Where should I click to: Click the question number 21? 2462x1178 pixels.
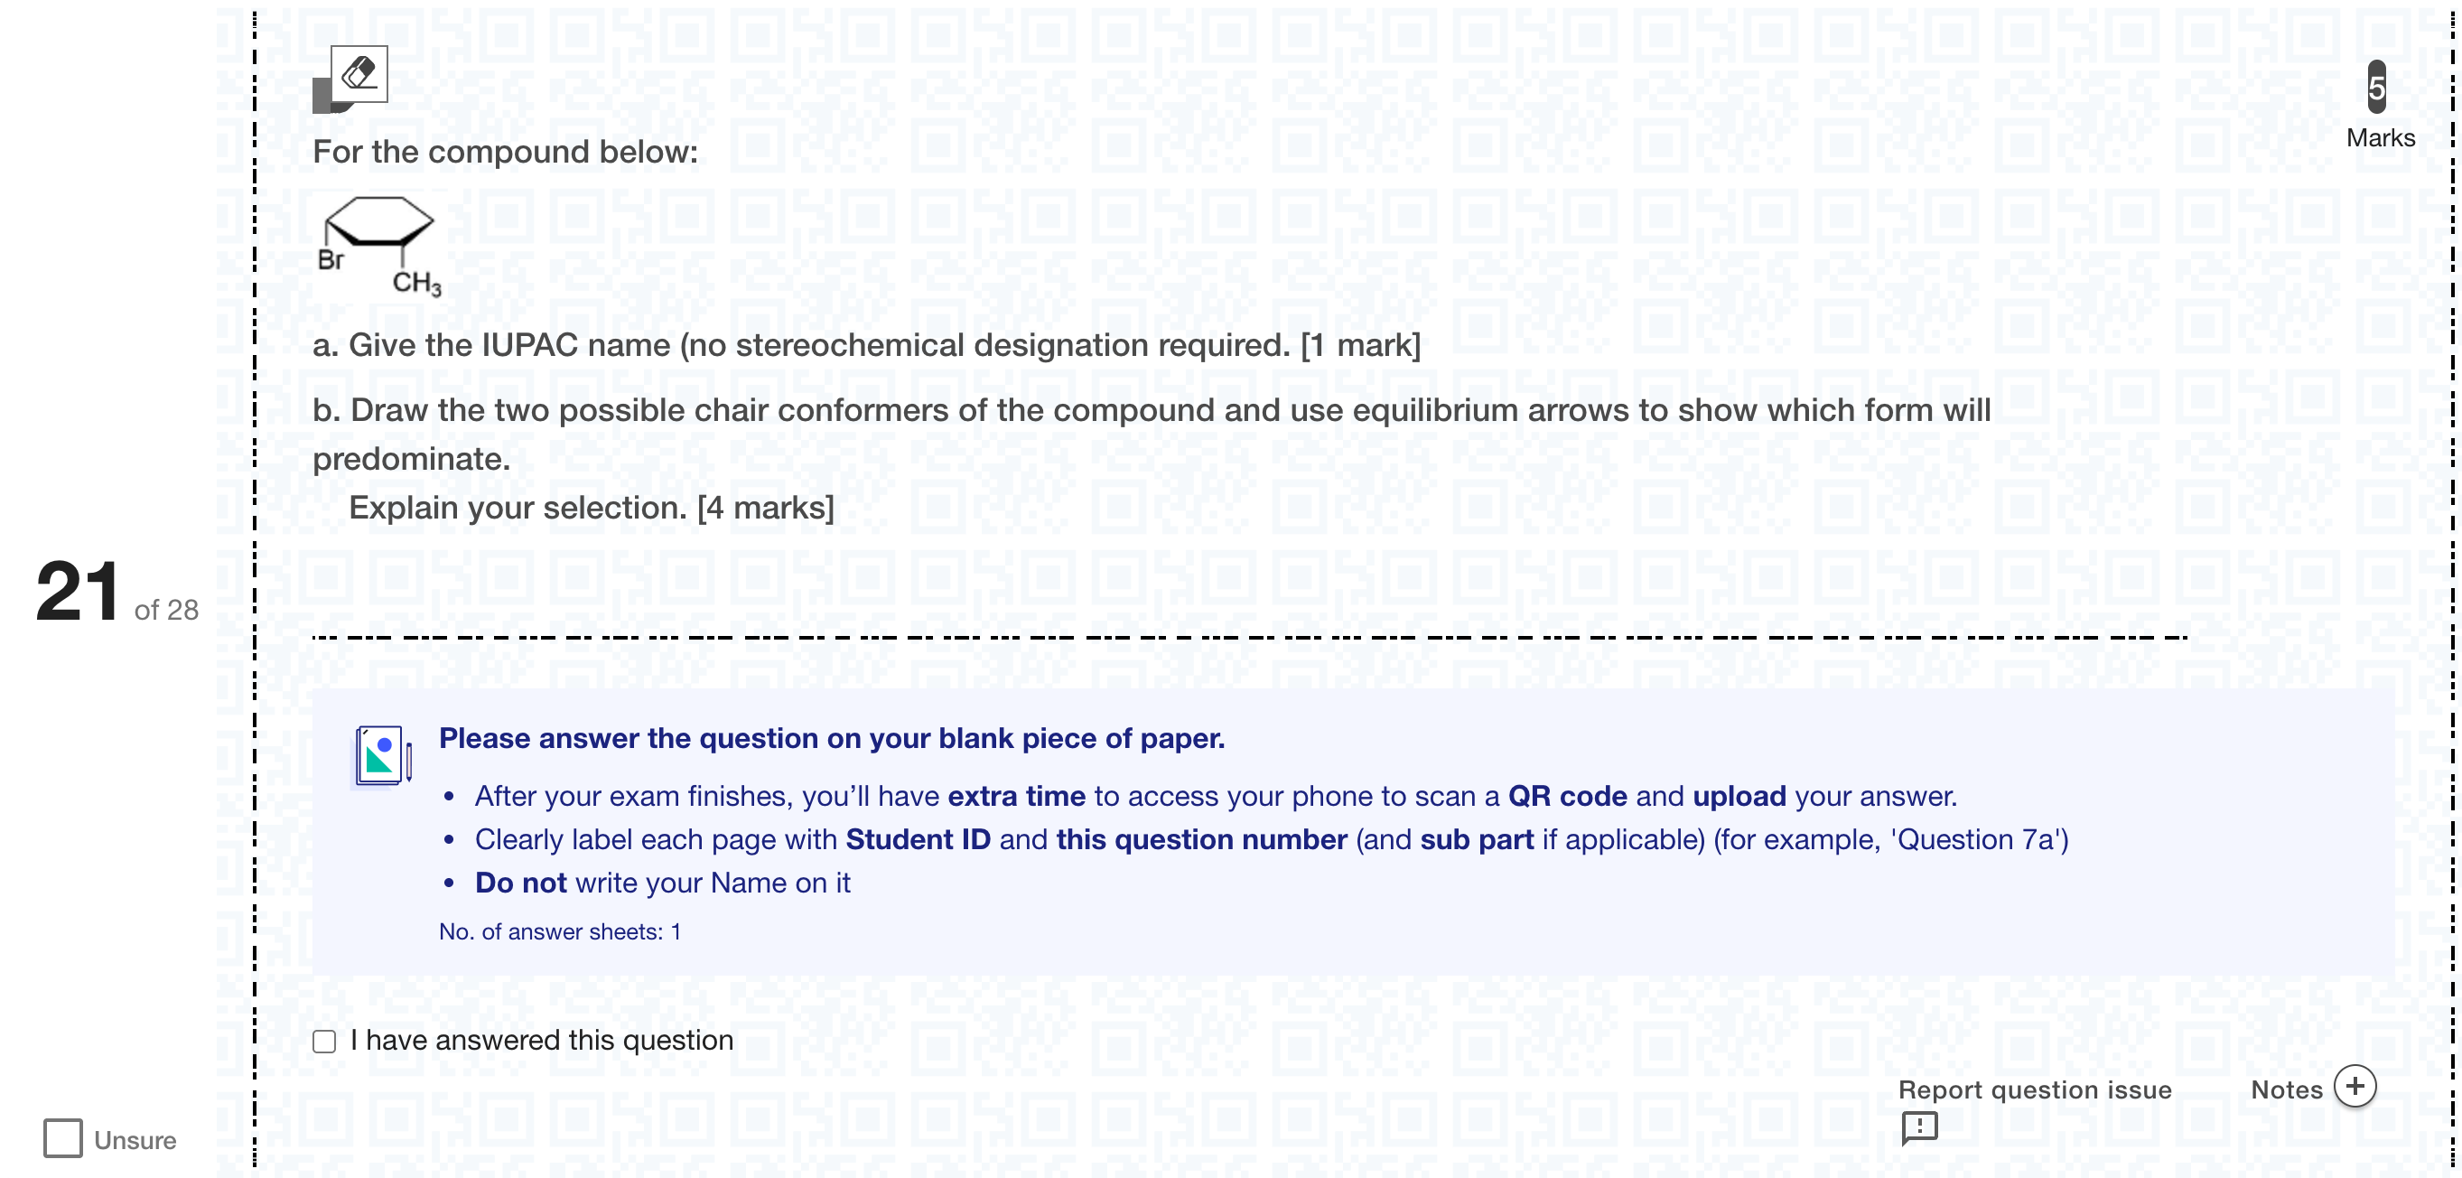tap(78, 592)
